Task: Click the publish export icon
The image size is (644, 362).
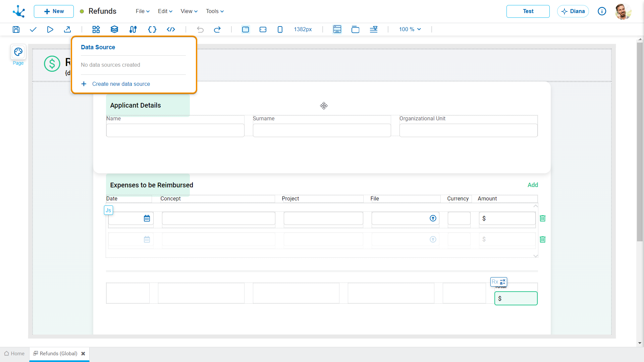Action: pyautogui.click(x=67, y=29)
